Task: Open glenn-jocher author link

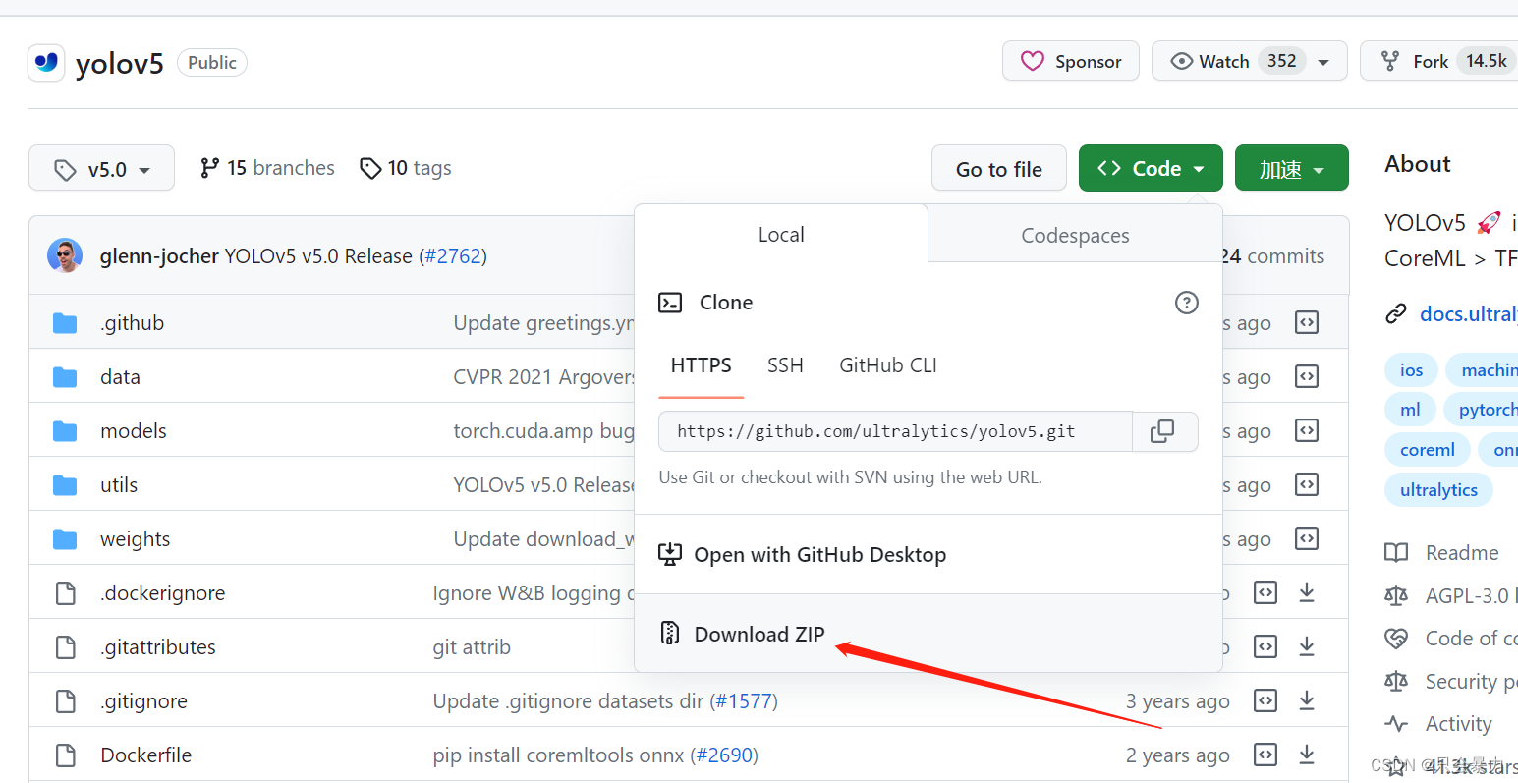Action: coord(159,256)
